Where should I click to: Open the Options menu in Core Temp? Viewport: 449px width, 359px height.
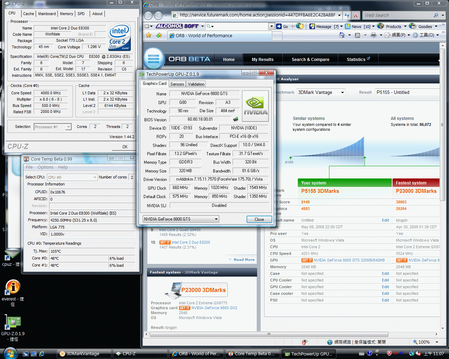coord(45,167)
